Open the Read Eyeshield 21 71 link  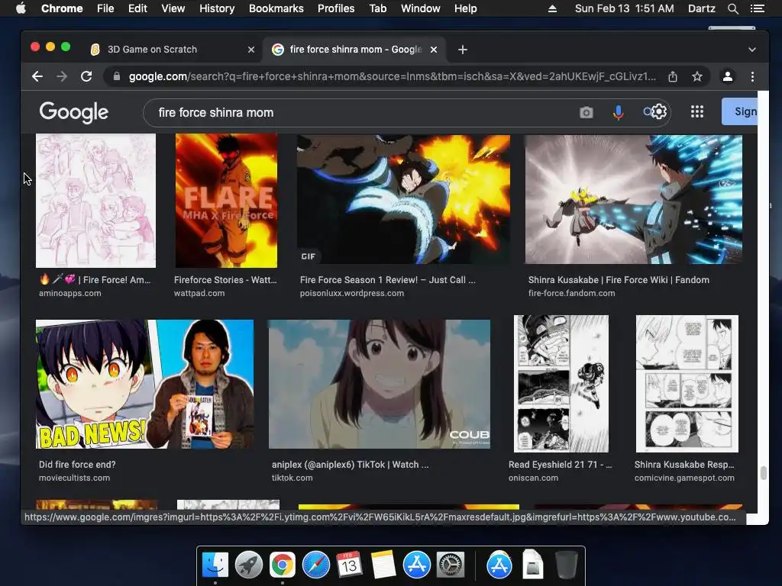tap(560, 465)
